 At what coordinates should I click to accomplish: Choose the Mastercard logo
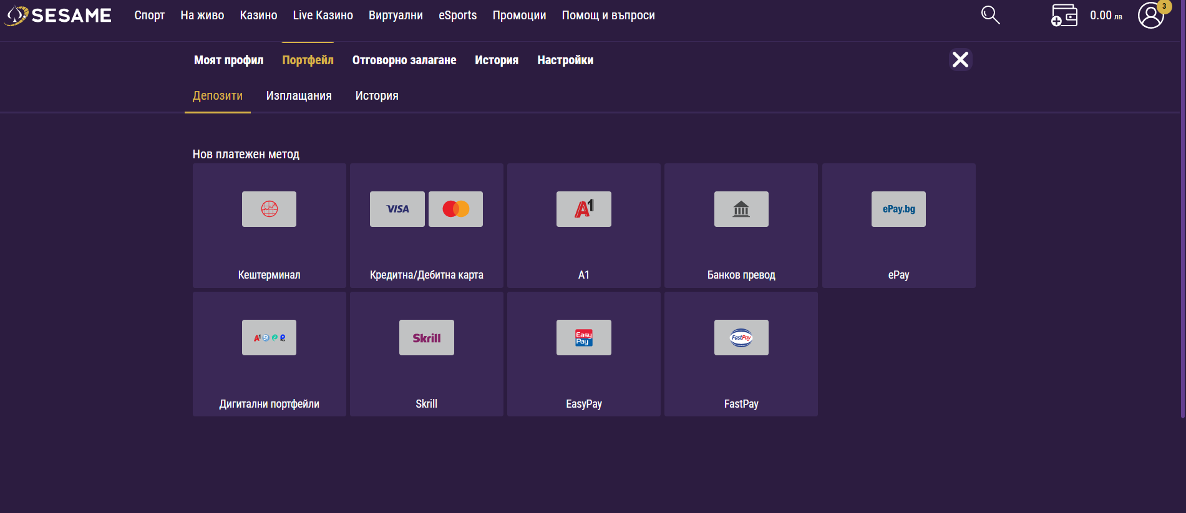coord(455,209)
